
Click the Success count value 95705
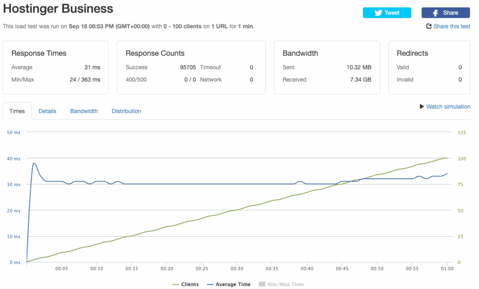188,67
